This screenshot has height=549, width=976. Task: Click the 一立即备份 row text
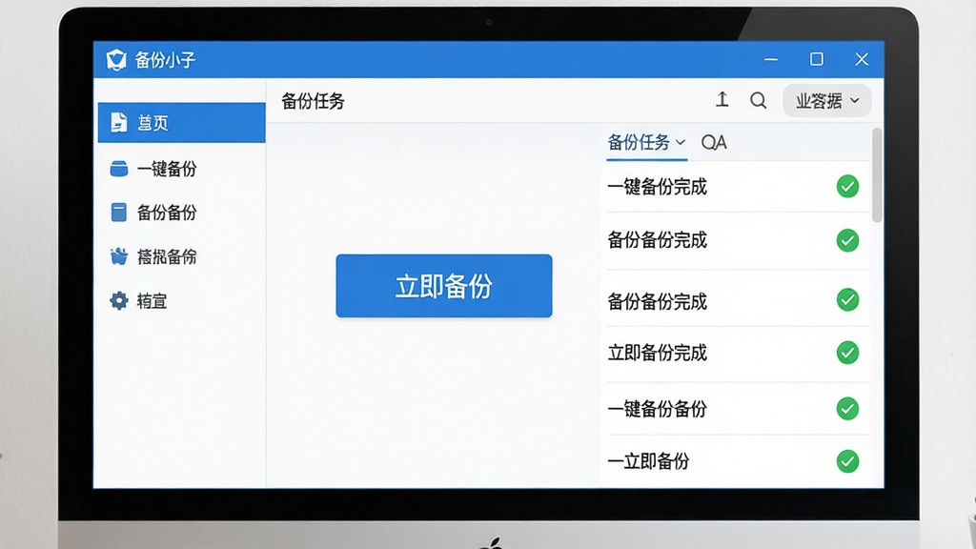point(648,462)
